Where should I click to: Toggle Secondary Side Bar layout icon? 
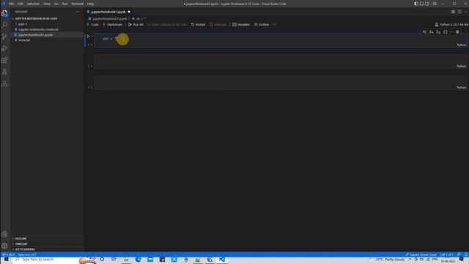[427, 4]
